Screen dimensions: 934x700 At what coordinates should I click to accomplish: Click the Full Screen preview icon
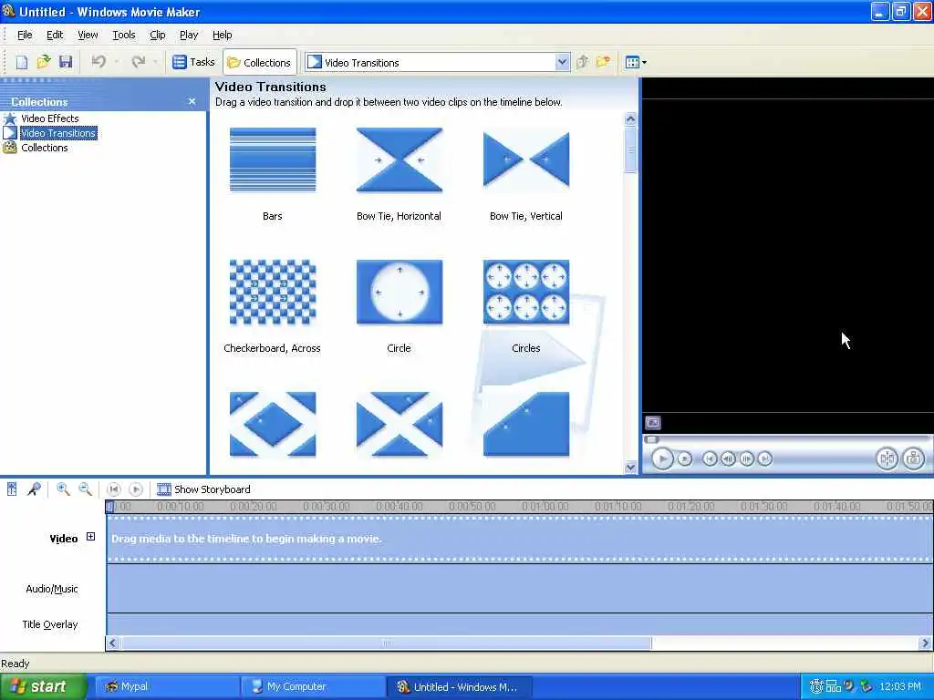pyautogui.click(x=653, y=423)
